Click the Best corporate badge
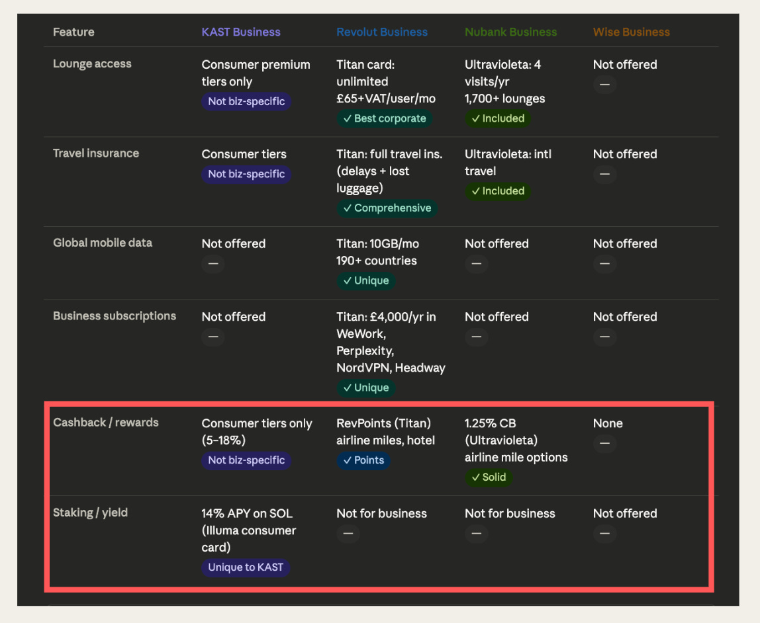The image size is (760, 623). point(385,118)
